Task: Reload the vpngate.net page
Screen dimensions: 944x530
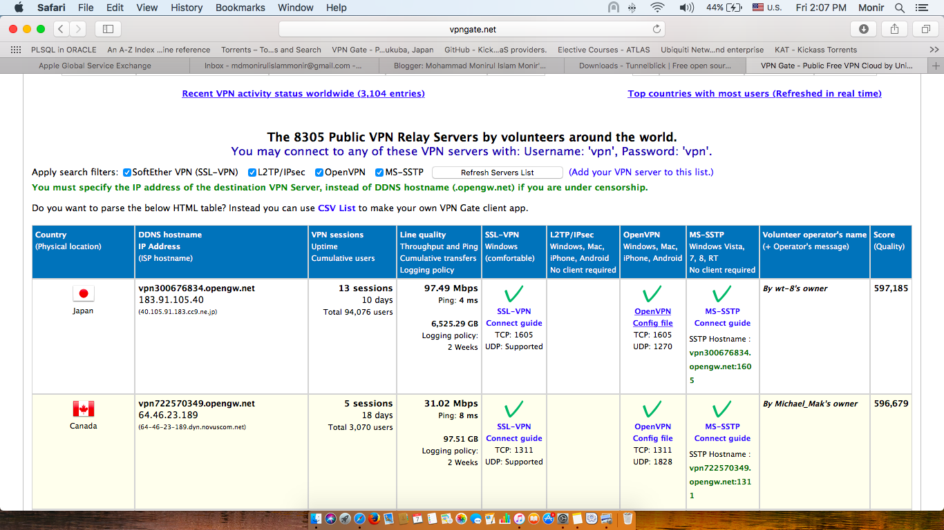Action: pyautogui.click(x=657, y=29)
